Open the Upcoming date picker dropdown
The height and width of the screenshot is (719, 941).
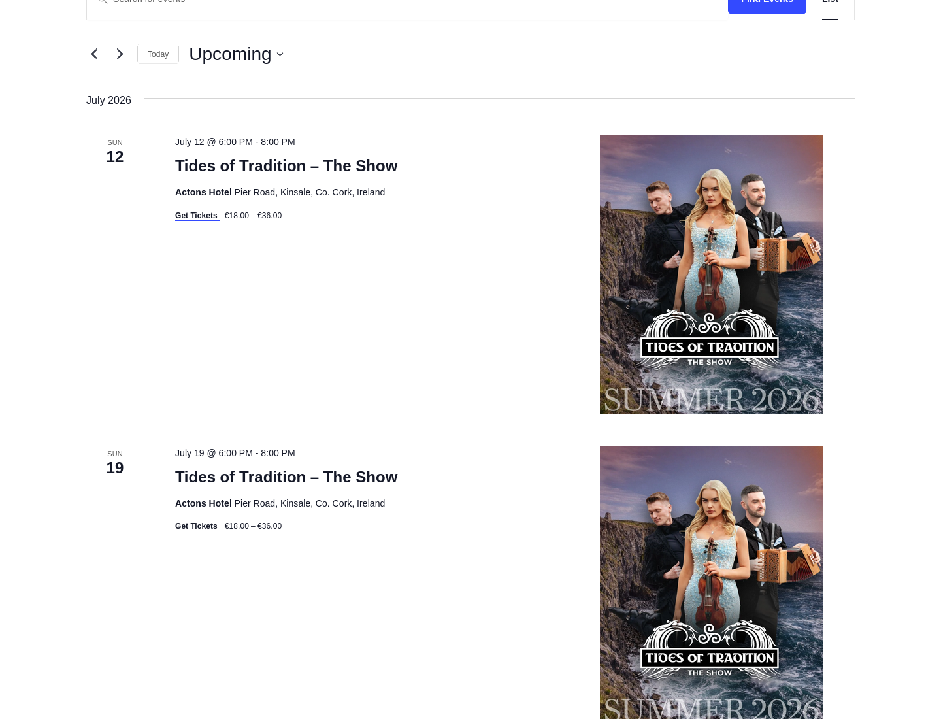(x=236, y=54)
